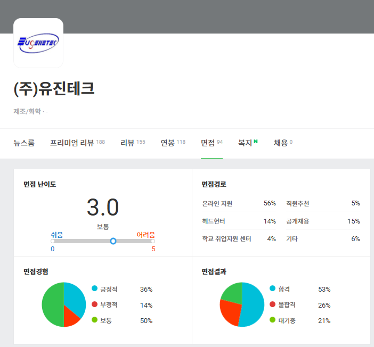Click the green 대기중 legend dot
374x347 pixels.
[272, 320]
